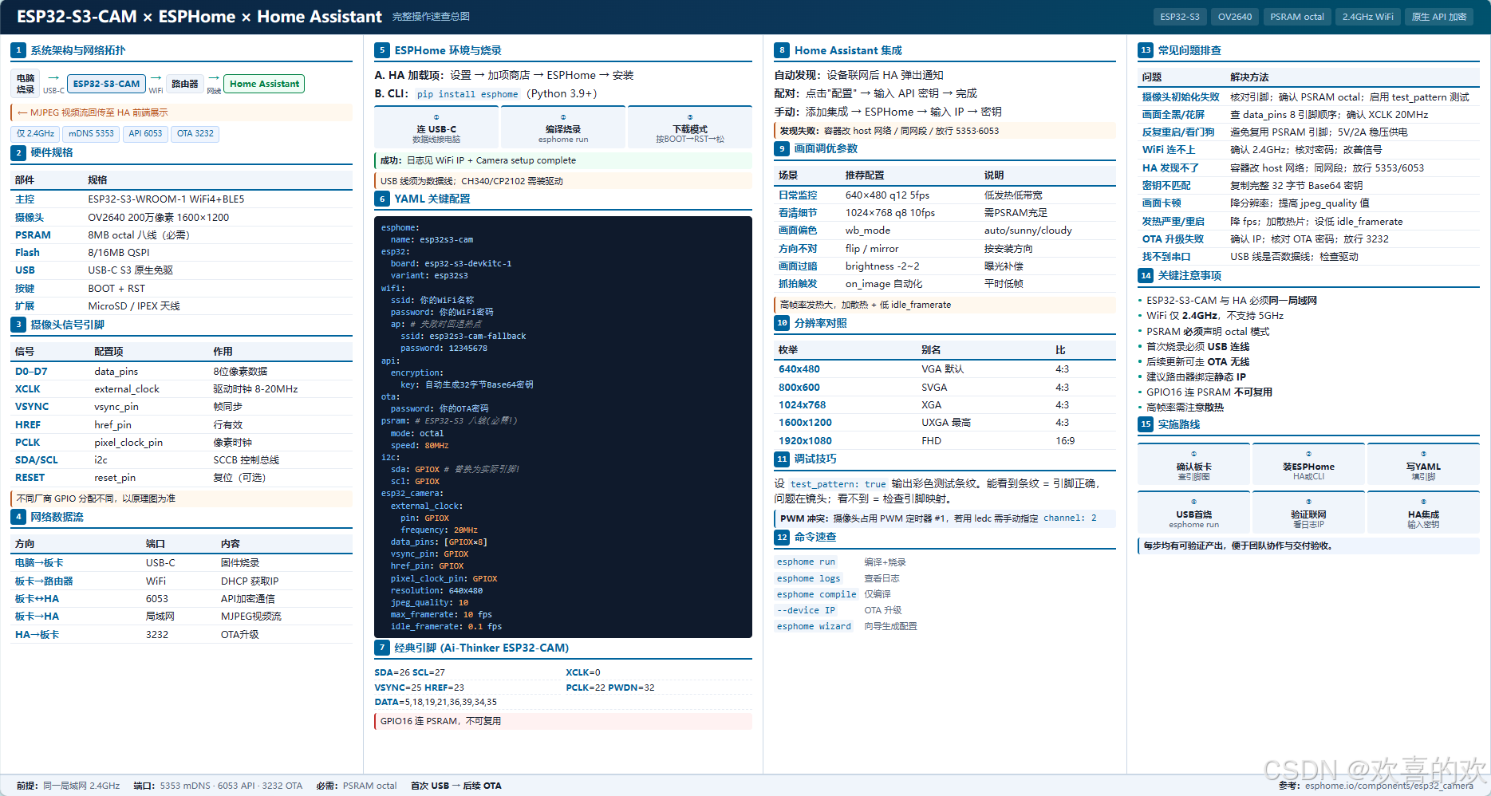Click the channel: 2 code snippet
Screen dimensions: 1491x796
tap(1070, 518)
